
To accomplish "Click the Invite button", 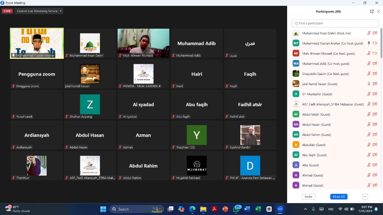I will click(x=308, y=196).
